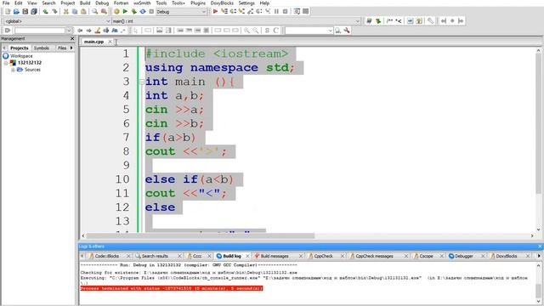Click the Undo arrow icon
544x306 pixels.
click(45, 11)
